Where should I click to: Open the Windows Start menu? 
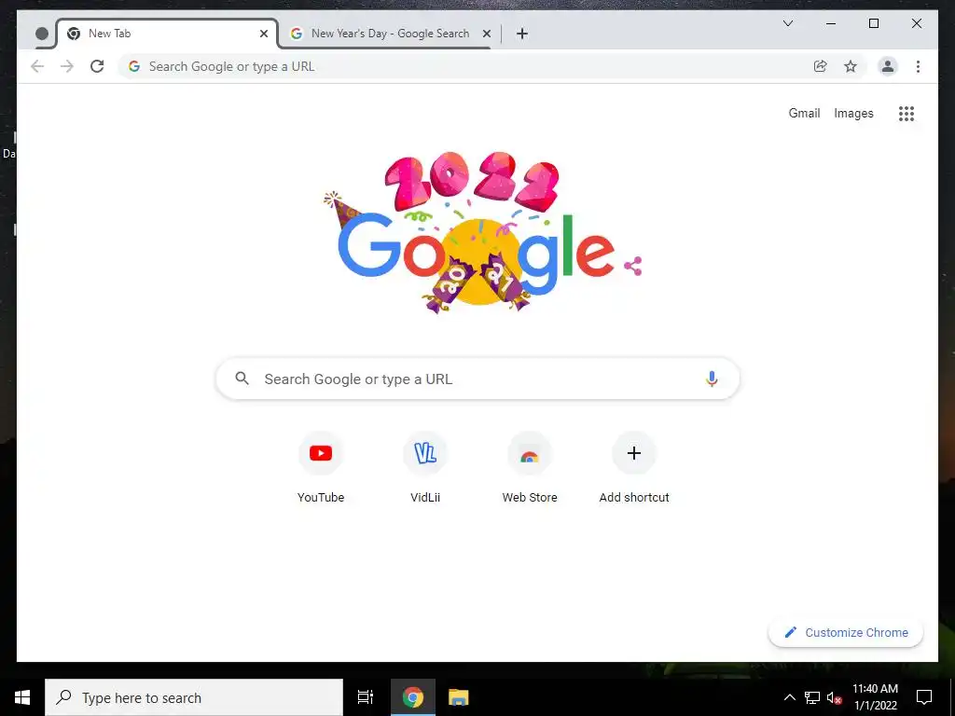[x=22, y=697]
